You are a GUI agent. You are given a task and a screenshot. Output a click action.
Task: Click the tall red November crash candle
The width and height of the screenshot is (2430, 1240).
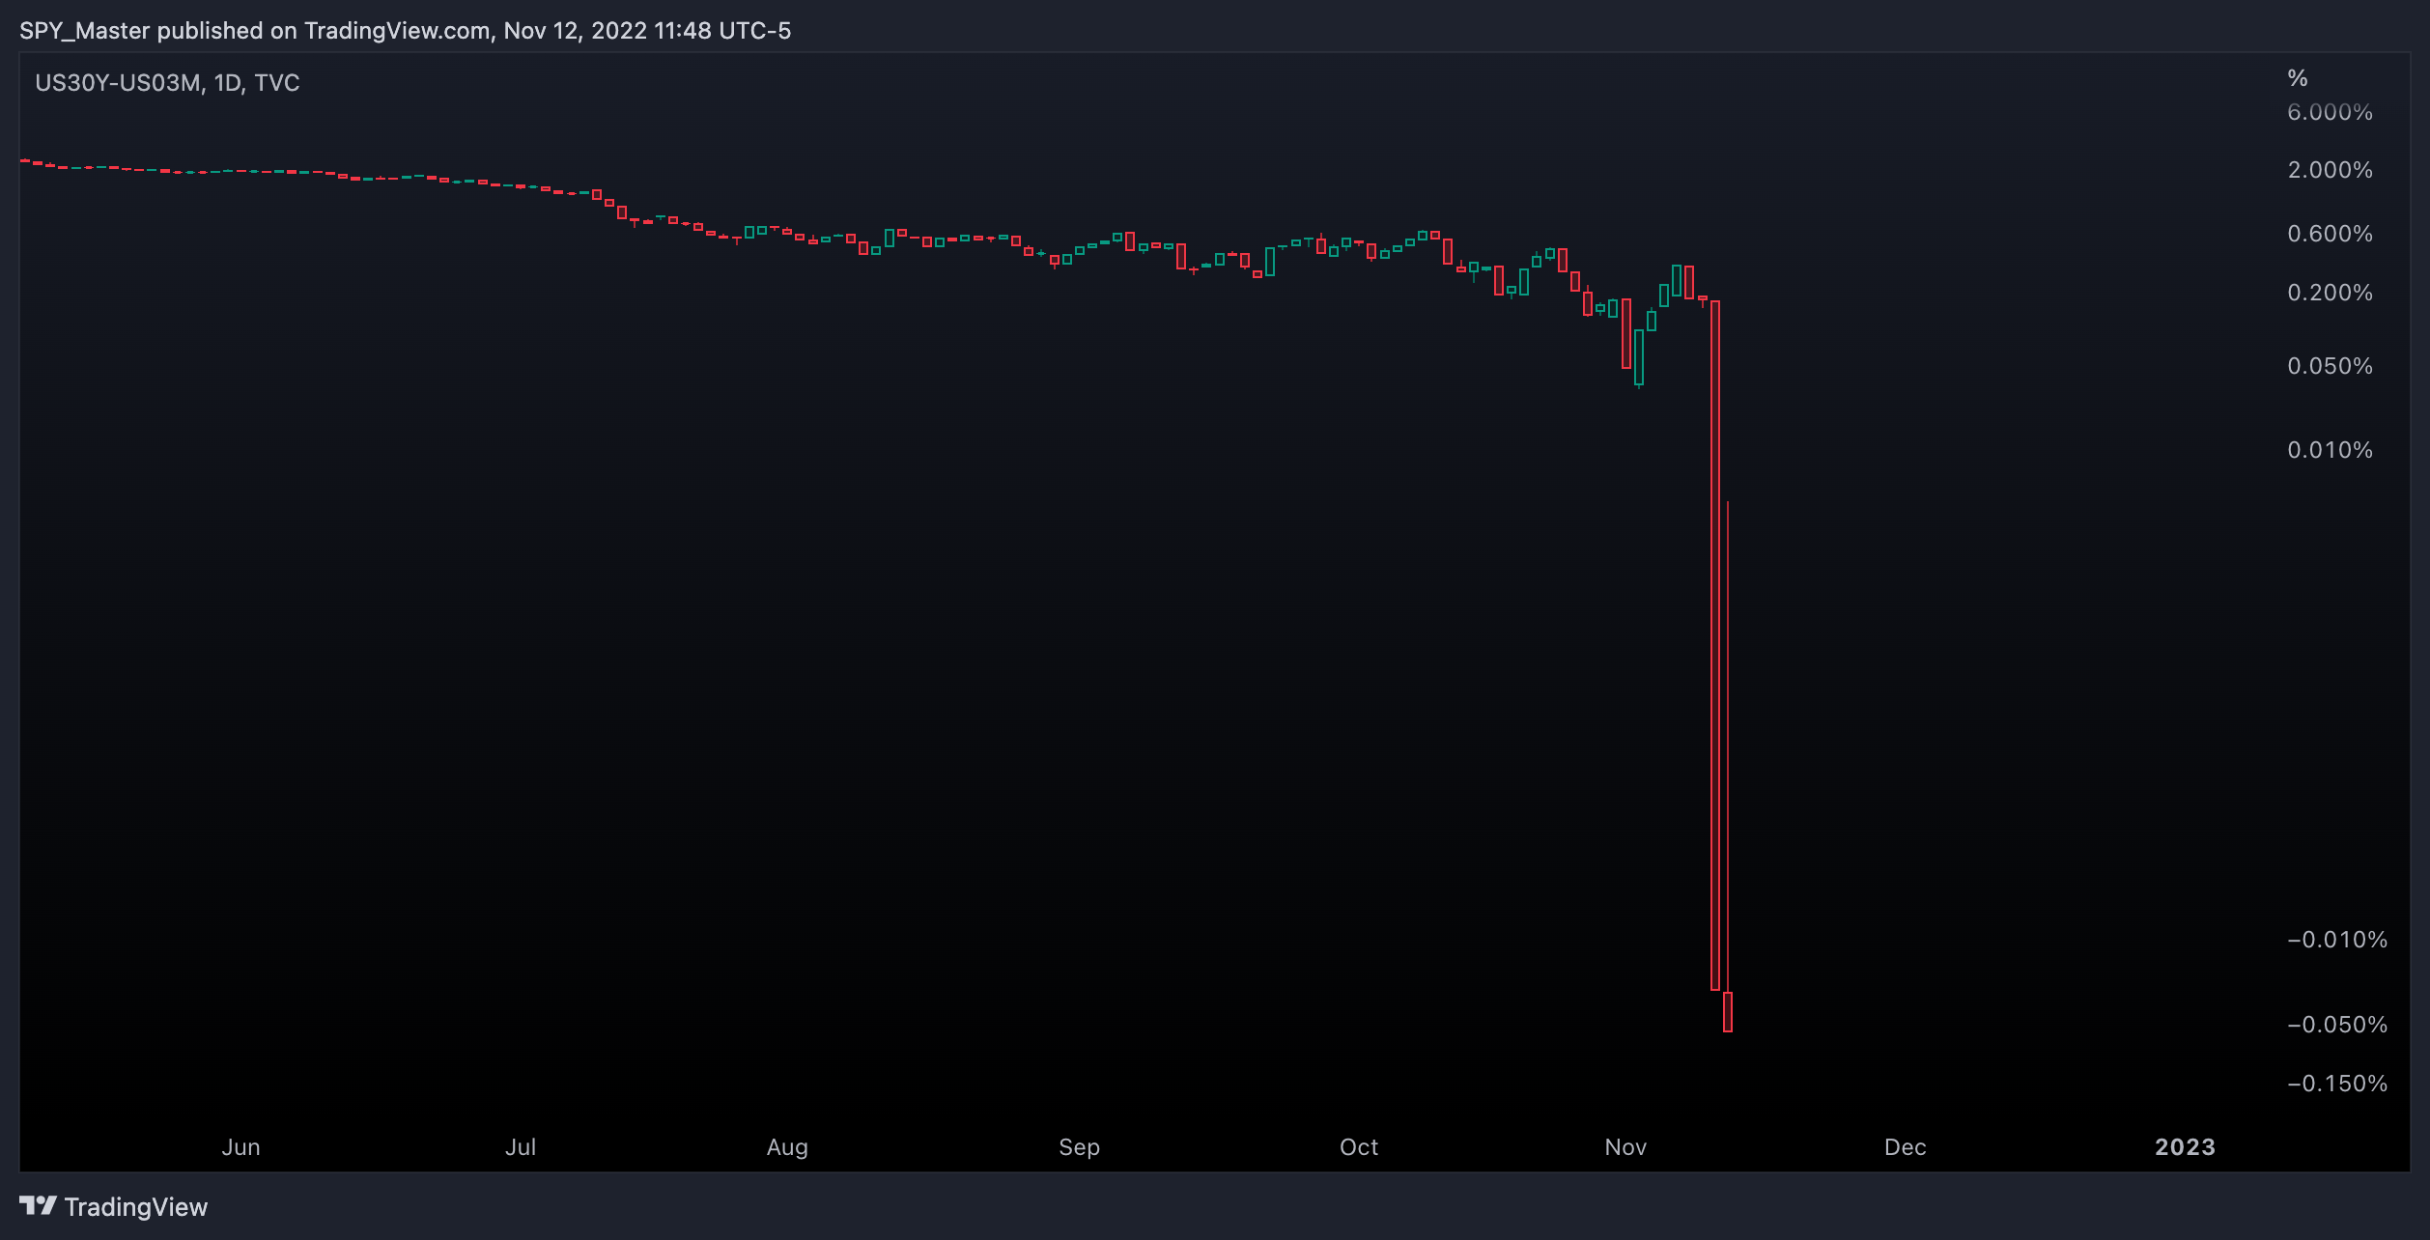(1715, 645)
